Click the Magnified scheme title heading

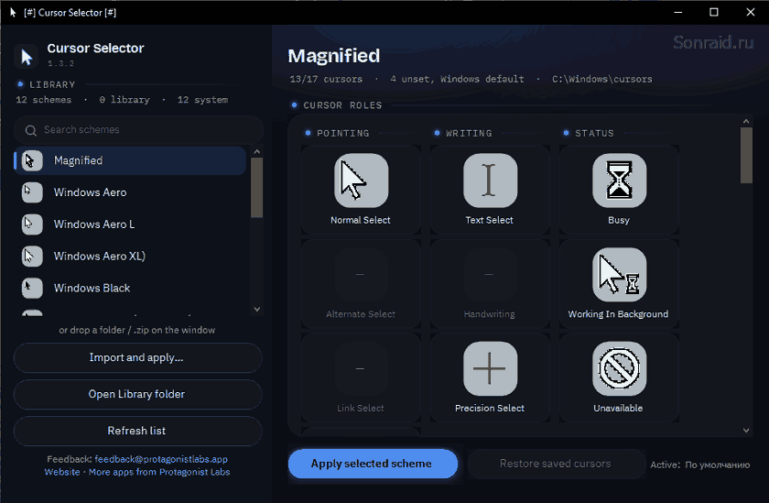pyautogui.click(x=334, y=56)
